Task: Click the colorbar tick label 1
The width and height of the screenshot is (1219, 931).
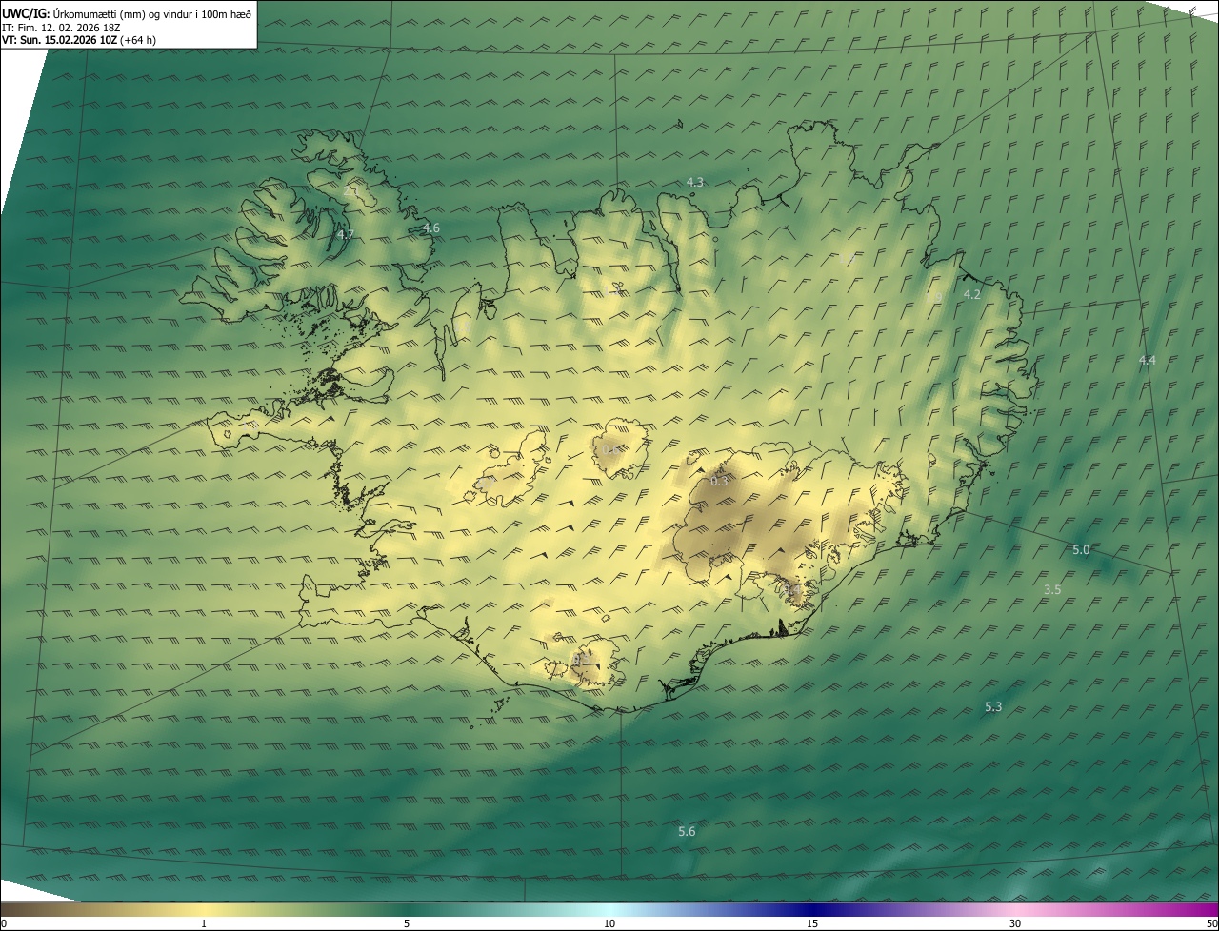Action: point(204,923)
